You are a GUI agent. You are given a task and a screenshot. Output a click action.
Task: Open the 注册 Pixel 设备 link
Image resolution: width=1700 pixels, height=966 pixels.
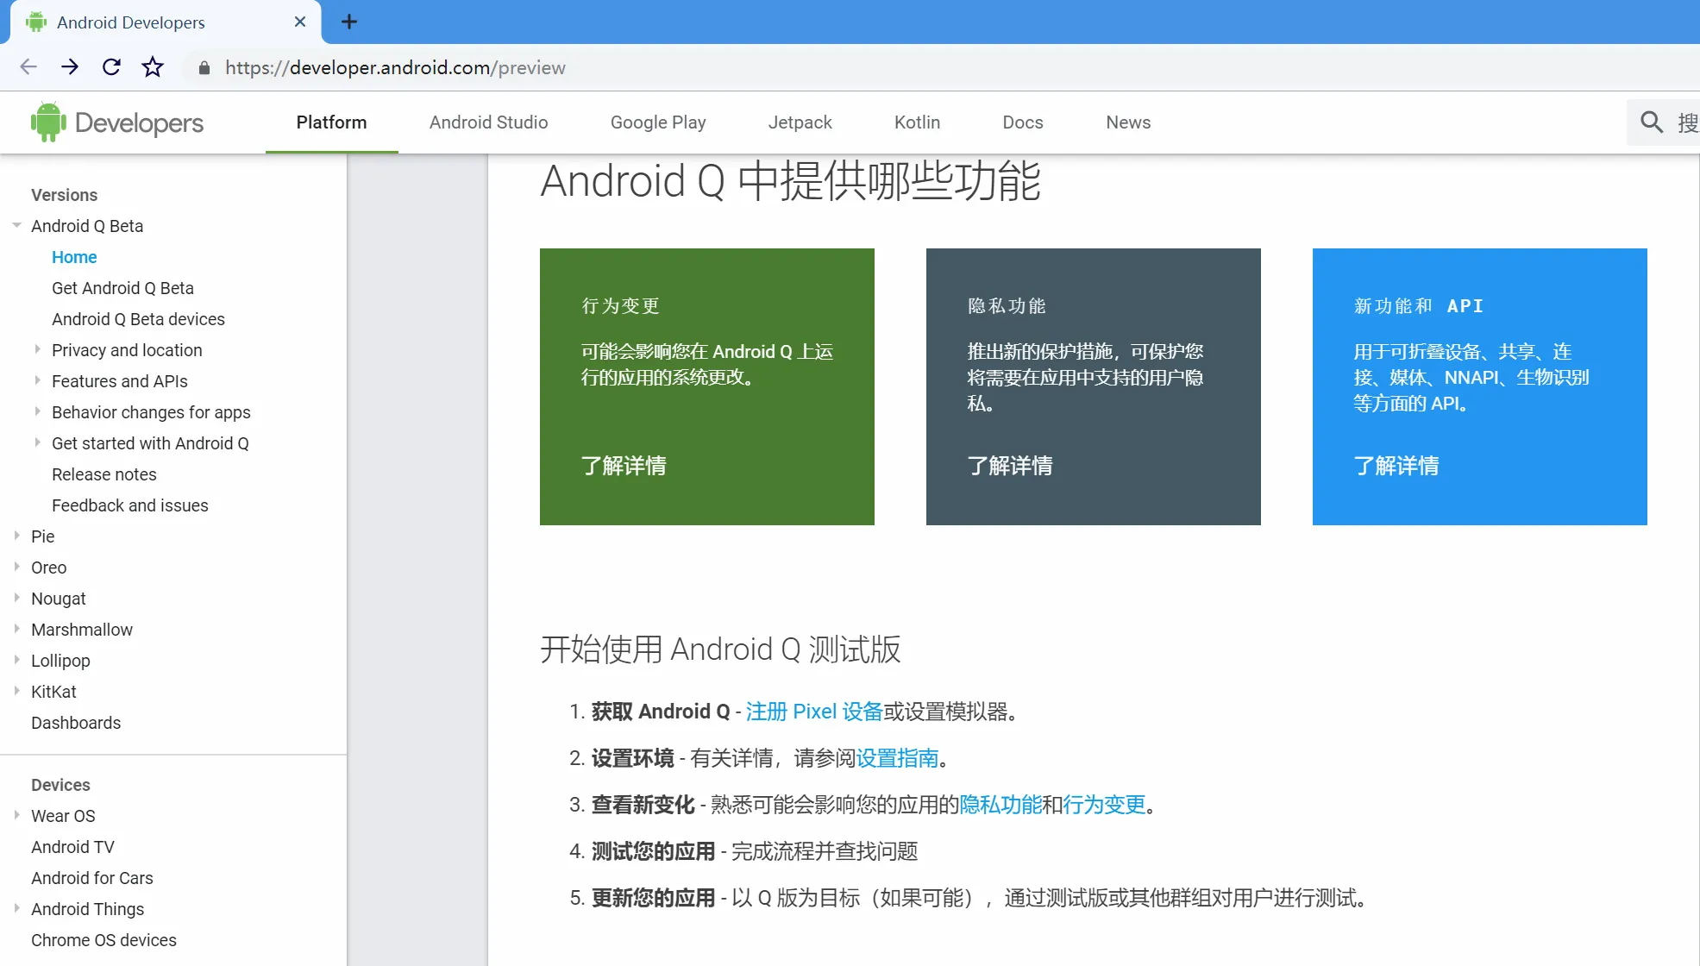click(814, 712)
